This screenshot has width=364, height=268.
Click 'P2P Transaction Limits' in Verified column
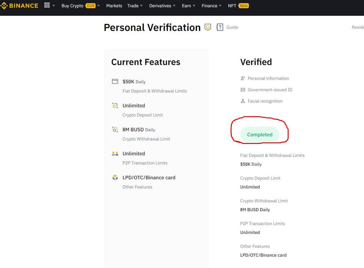pyautogui.click(x=262, y=223)
